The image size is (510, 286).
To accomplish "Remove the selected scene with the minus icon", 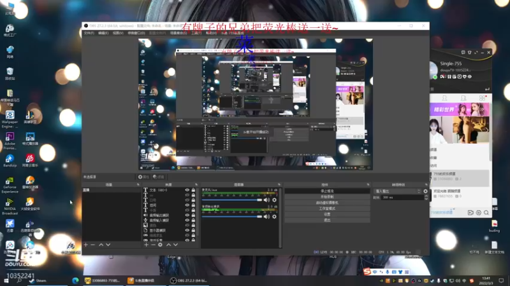I will 92,245.
